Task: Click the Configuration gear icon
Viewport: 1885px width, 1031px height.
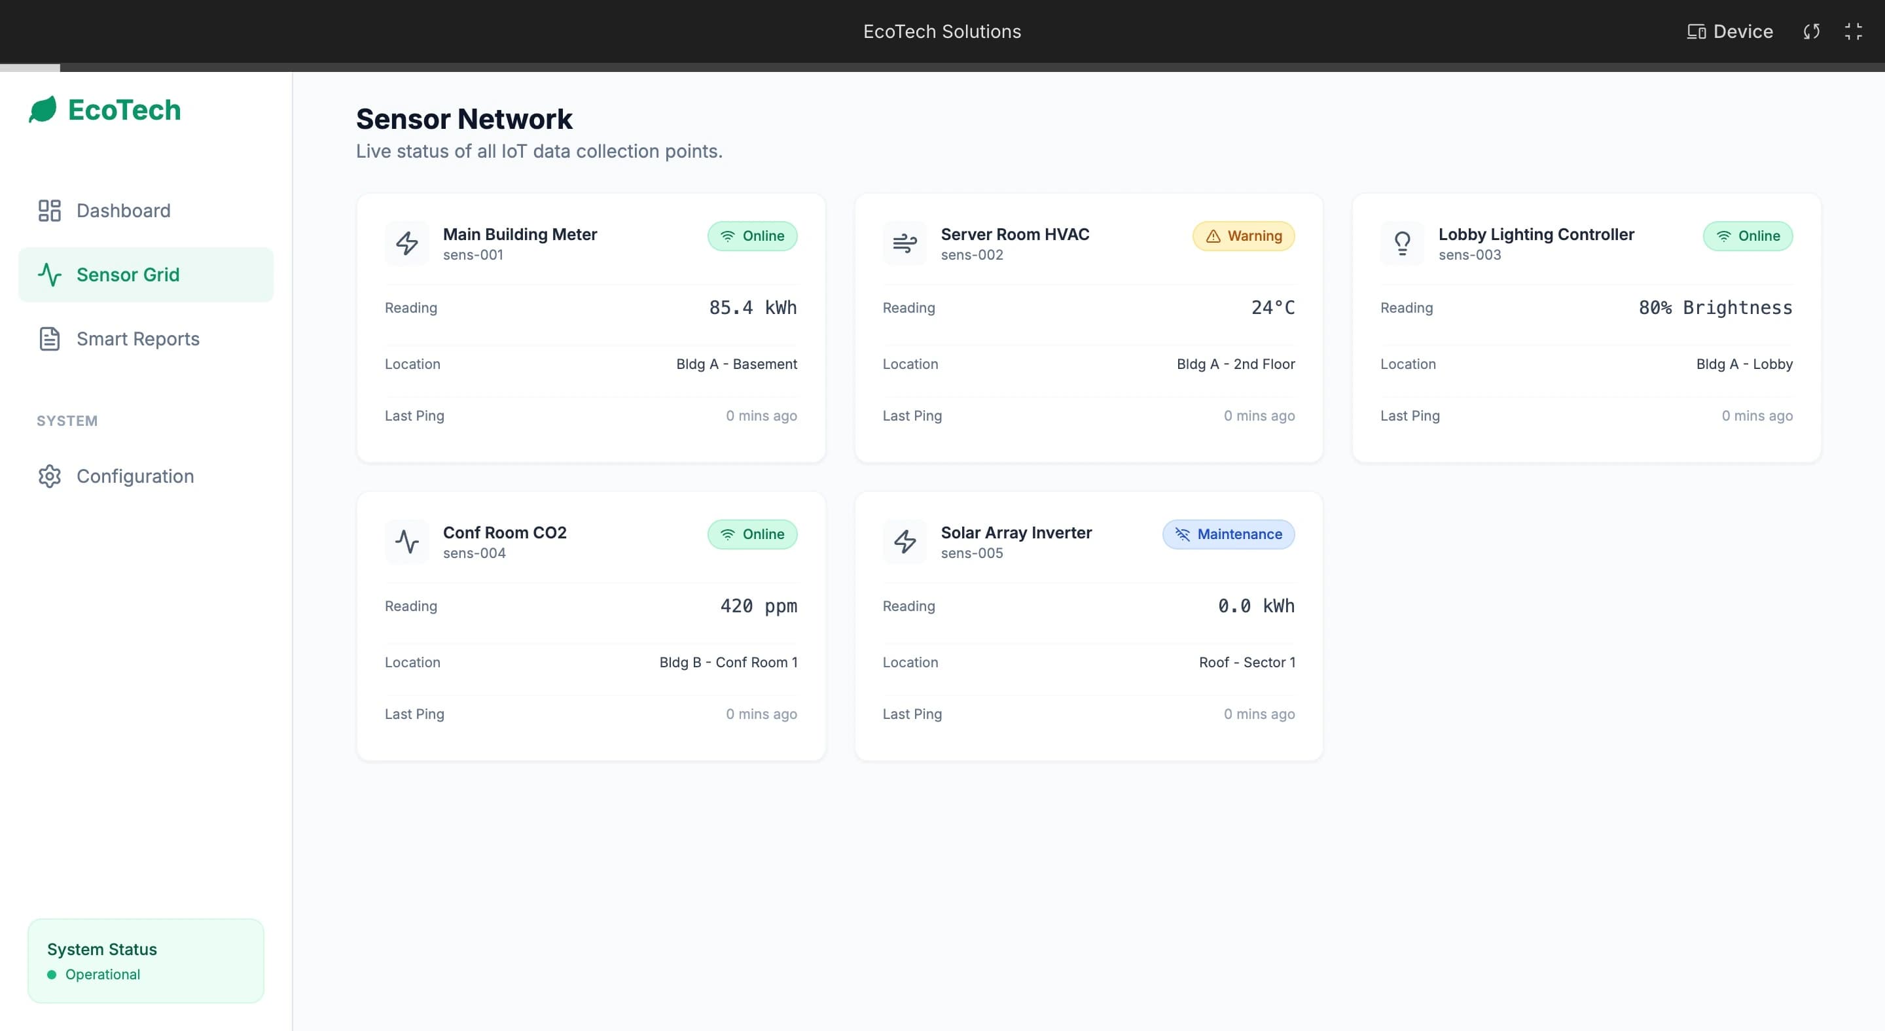Action: 50,476
